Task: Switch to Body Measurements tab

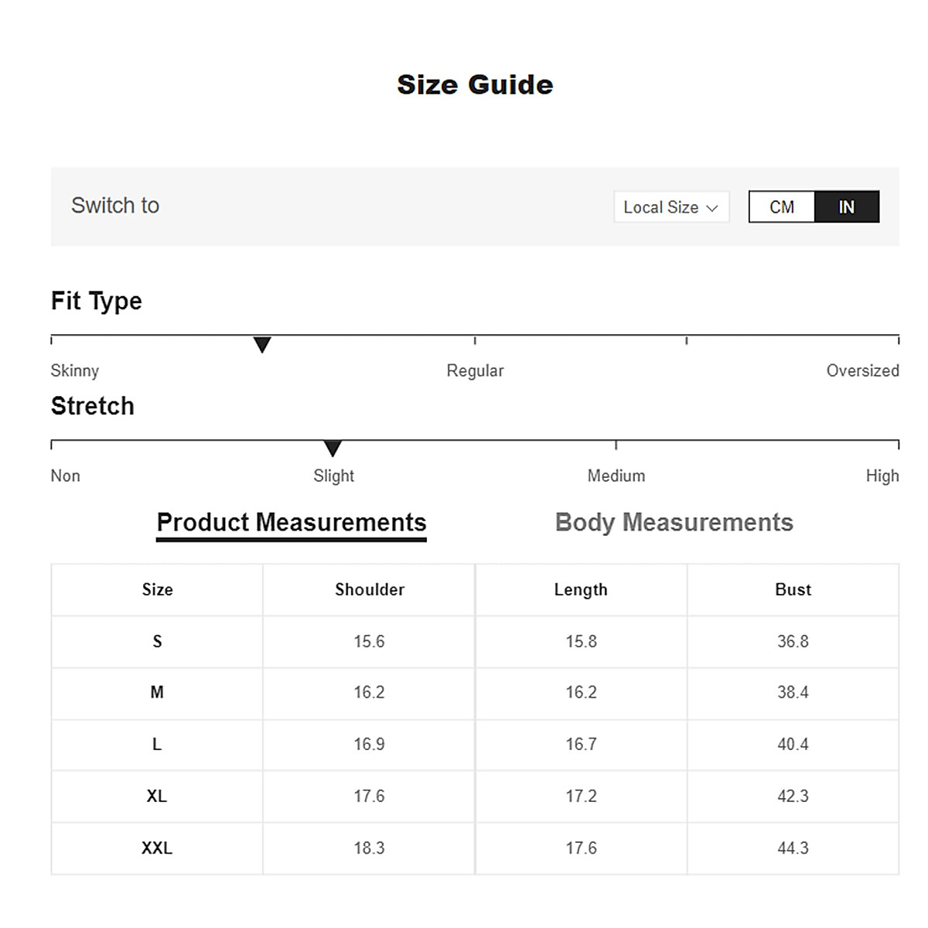Action: coord(674,523)
